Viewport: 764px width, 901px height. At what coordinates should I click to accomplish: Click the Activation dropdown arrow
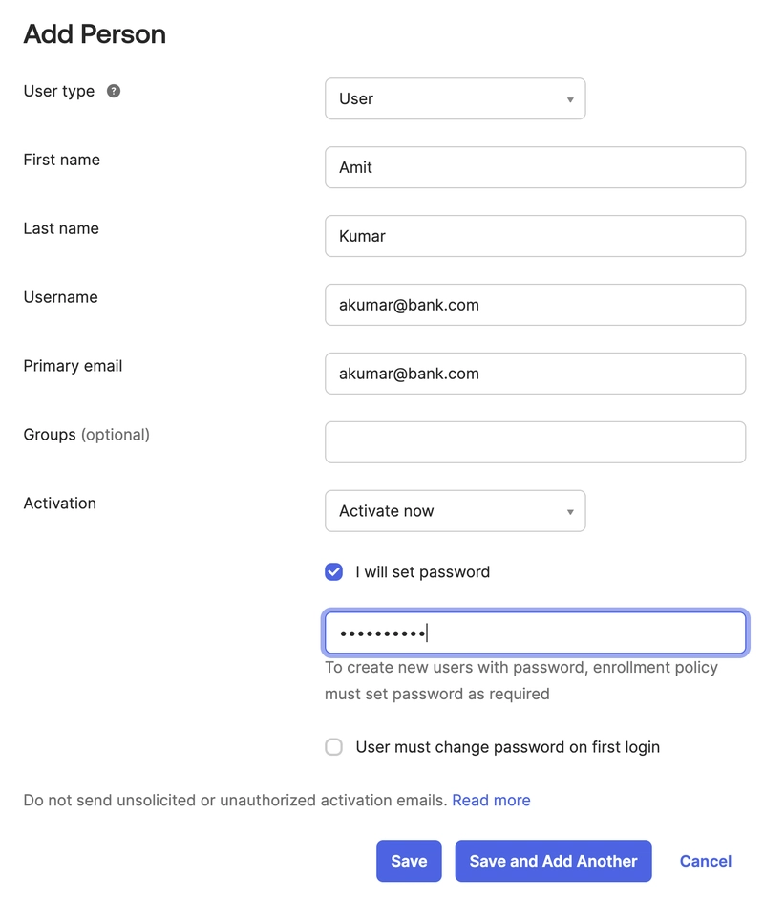(570, 511)
